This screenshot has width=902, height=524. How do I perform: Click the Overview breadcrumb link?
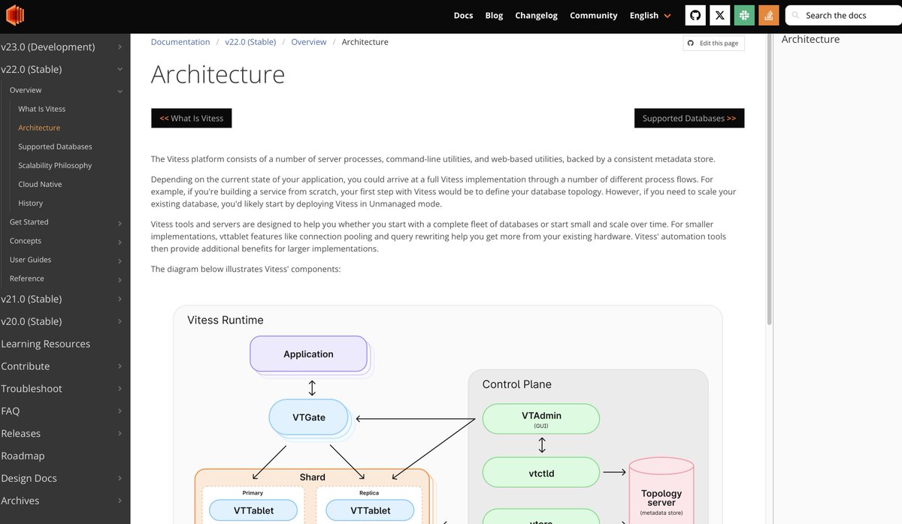point(309,42)
